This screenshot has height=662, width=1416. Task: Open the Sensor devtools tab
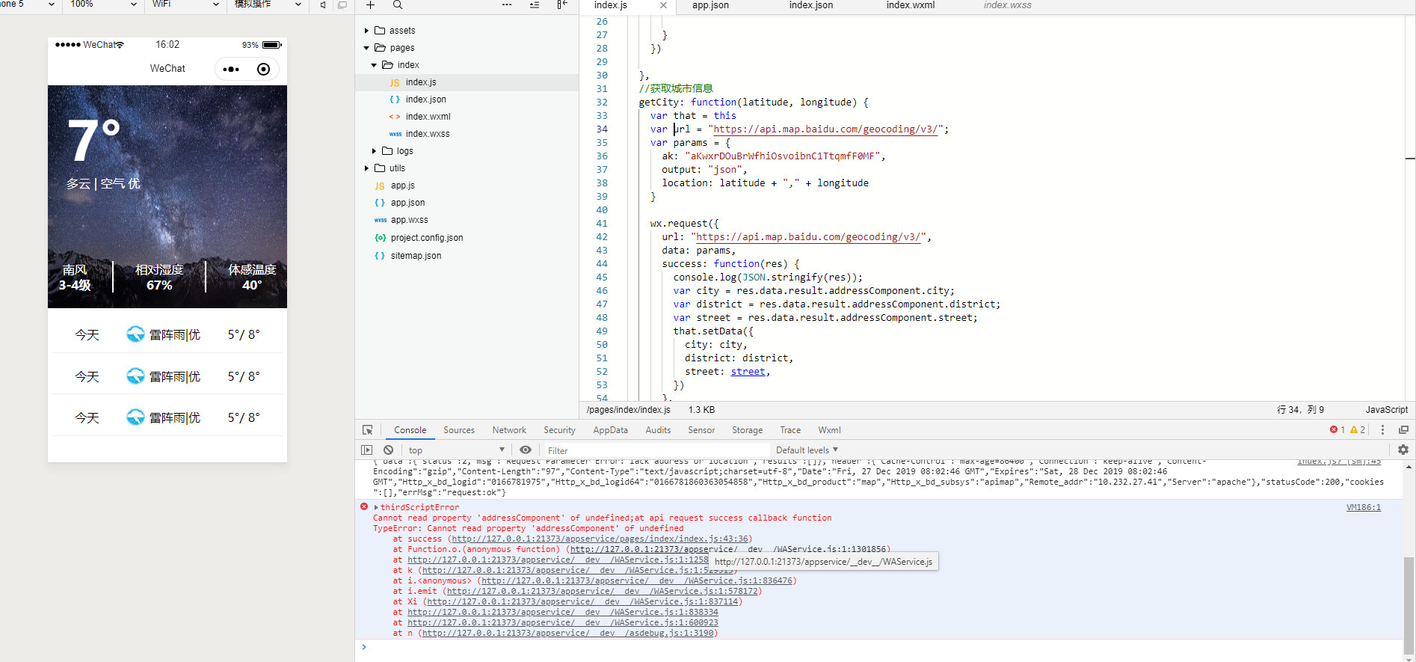tap(701, 430)
